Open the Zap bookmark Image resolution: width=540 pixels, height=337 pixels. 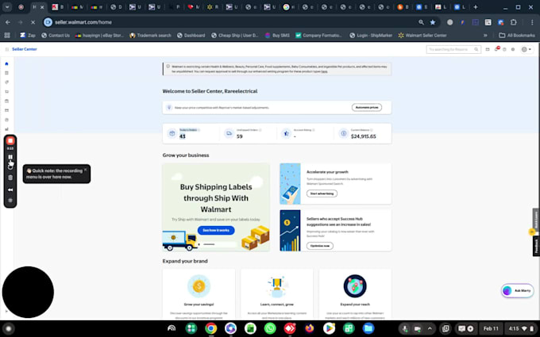click(x=28, y=35)
